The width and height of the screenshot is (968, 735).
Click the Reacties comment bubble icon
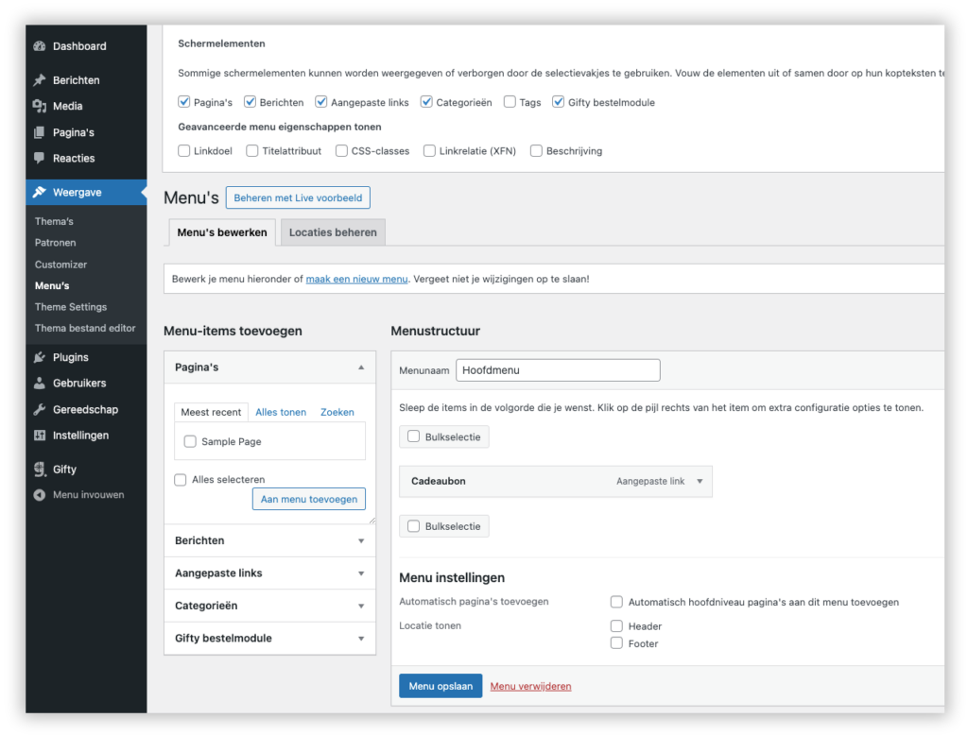(40, 158)
